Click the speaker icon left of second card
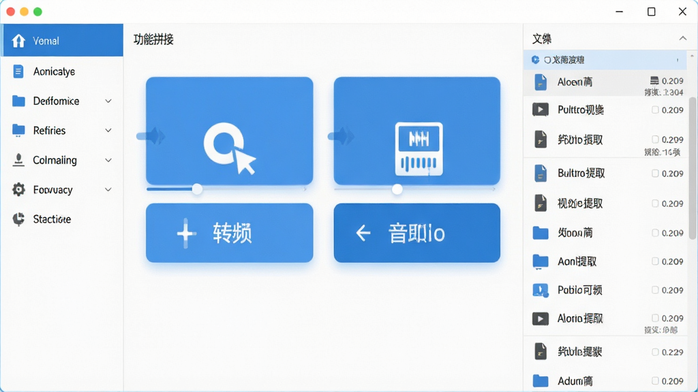 [x=341, y=136]
